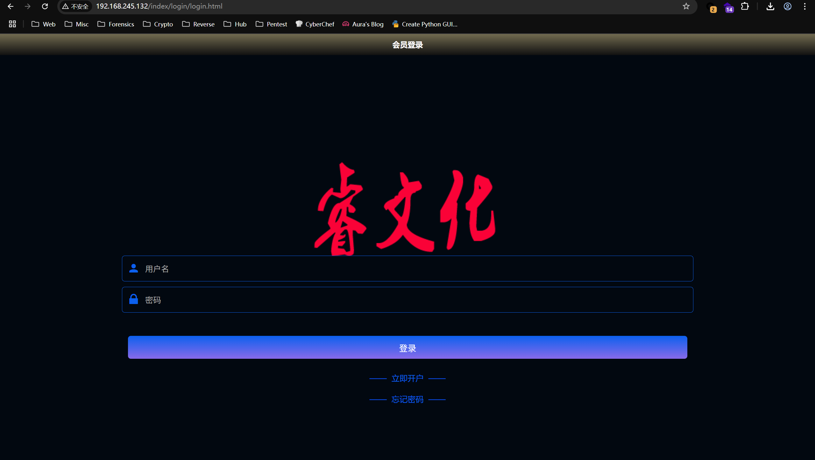Click the 会员登录 page header title

(407, 45)
